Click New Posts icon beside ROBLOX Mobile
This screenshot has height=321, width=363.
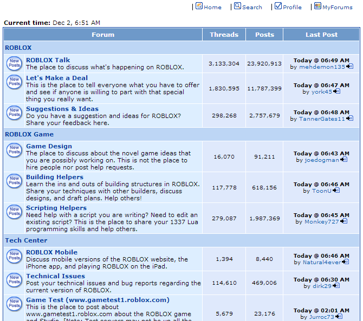click(x=14, y=256)
